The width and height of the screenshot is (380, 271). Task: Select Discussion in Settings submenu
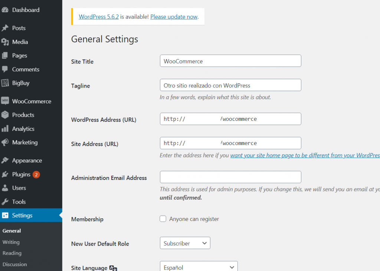click(x=15, y=264)
